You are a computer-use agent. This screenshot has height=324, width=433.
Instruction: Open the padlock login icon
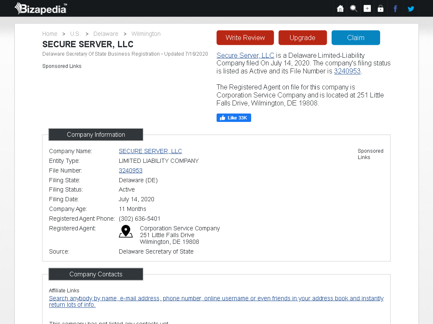[381, 8]
